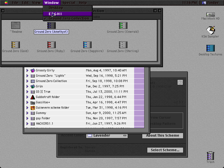The width and height of the screenshot is (224, 168).
Task: Click the About This Scheme button
Action: point(163,136)
